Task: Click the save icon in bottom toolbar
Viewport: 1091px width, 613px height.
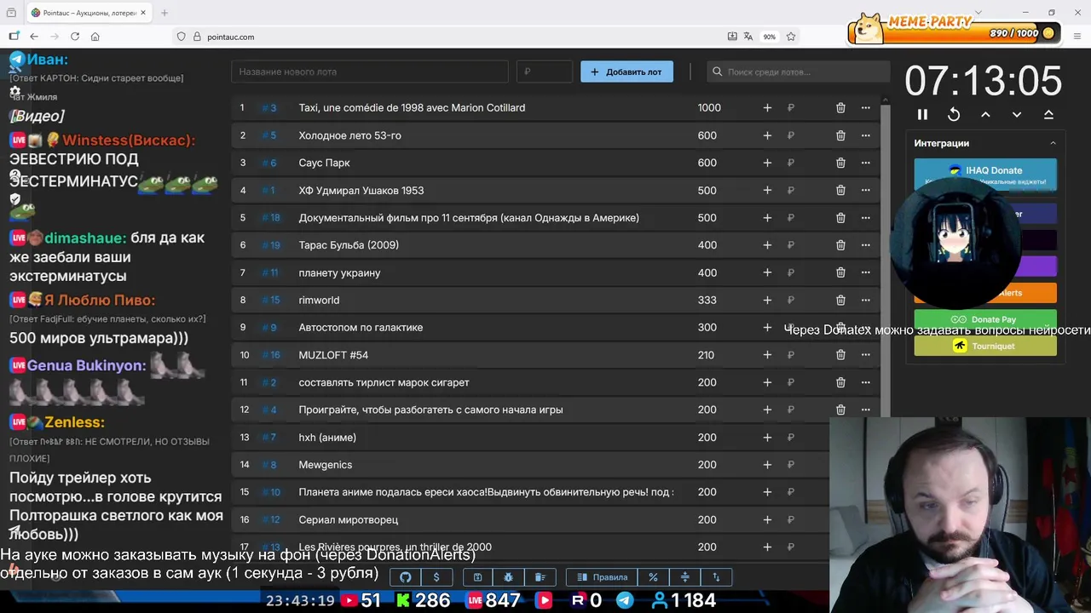Action: pyautogui.click(x=477, y=577)
